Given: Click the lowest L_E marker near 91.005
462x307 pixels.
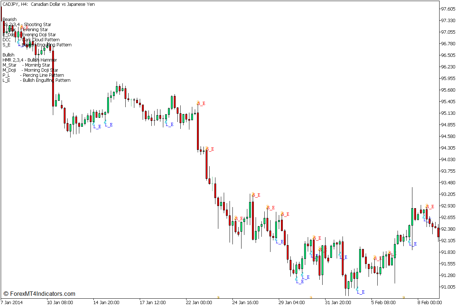Looking at the screenshot, I should pyautogui.click(x=360, y=291).
